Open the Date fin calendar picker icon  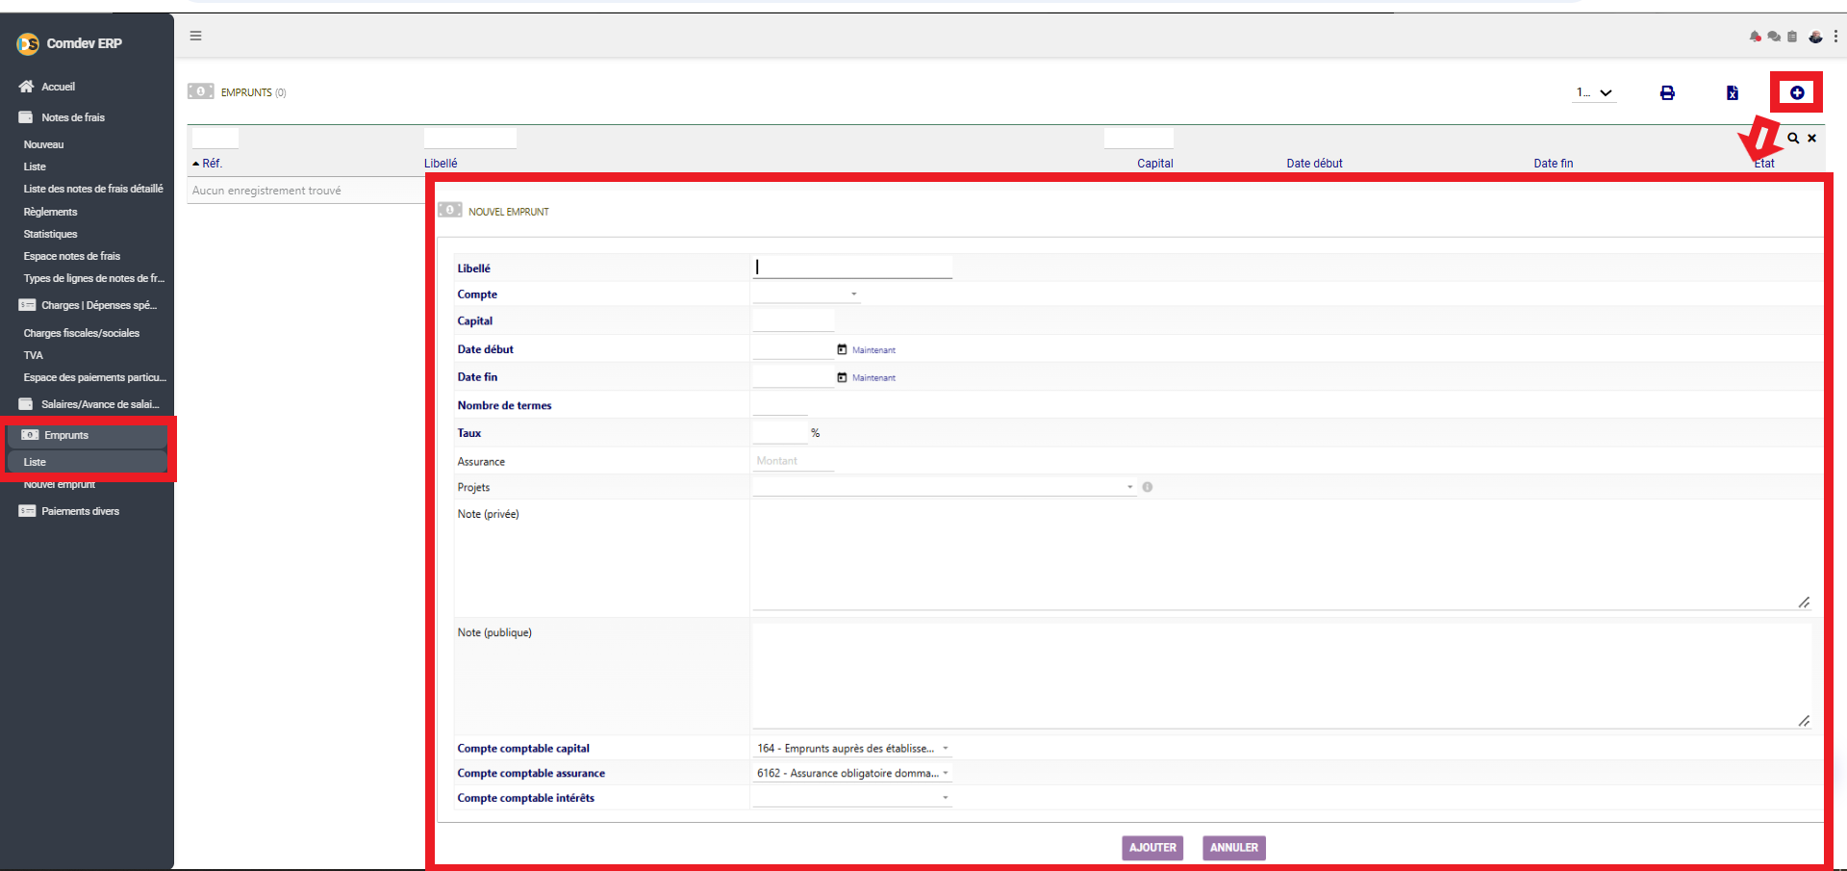pyautogui.click(x=842, y=377)
